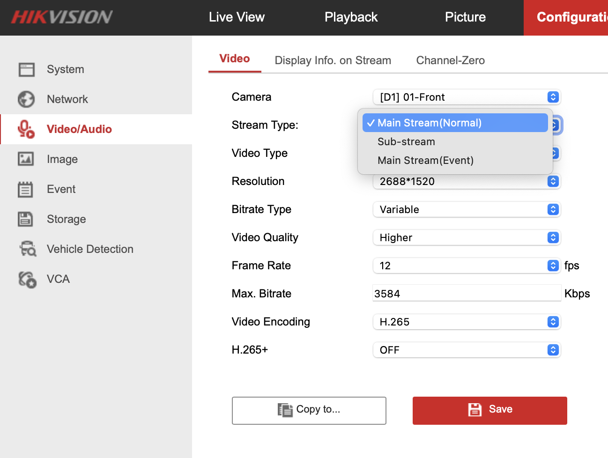This screenshot has height=458, width=608.
Task: Open the Image settings icon
Action: tap(27, 159)
